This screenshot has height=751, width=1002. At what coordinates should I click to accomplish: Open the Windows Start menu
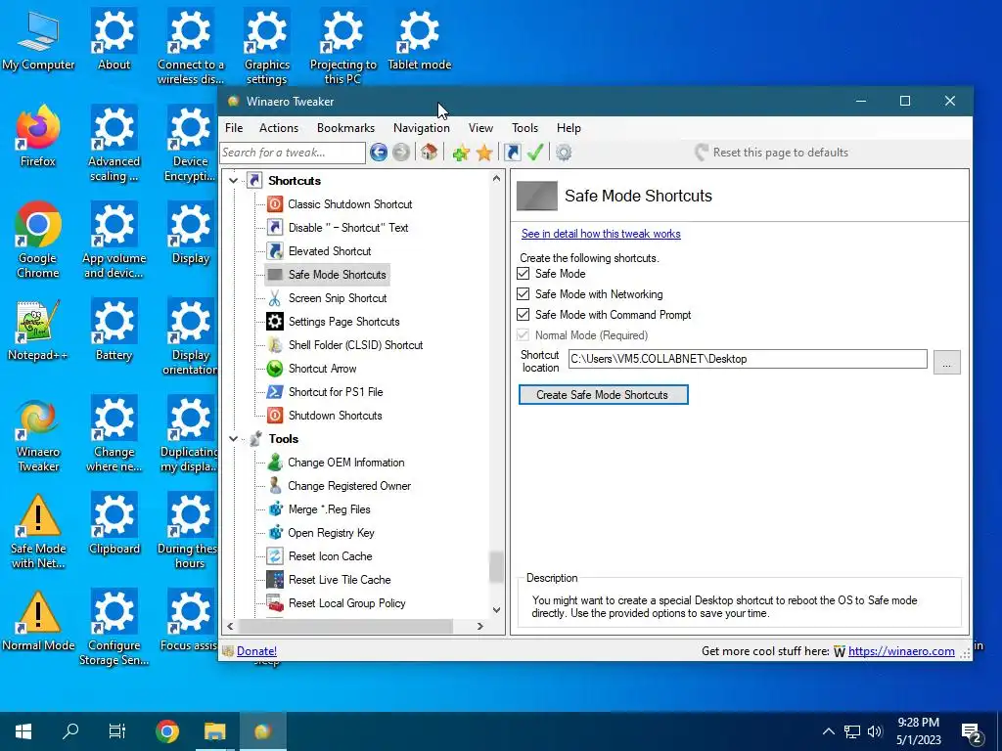pyautogui.click(x=23, y=731)
